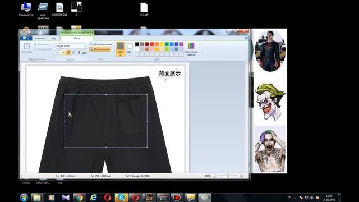Click the tattooed Joker photo thumbnail
This screenshot has width=359, height=202.
coord(270,149)
